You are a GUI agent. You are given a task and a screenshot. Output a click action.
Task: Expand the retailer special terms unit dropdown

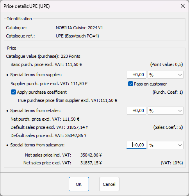166,111
